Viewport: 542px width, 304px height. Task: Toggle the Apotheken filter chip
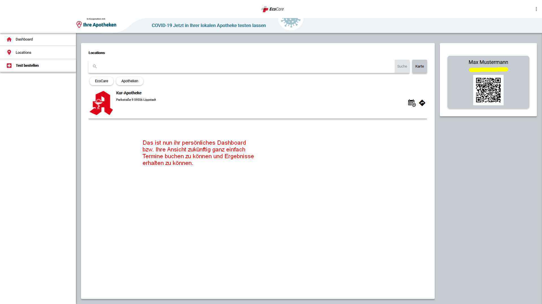click(130, 81)
